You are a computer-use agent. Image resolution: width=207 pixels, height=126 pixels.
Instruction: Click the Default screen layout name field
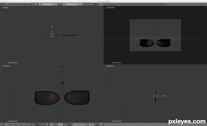pos(46,4)
